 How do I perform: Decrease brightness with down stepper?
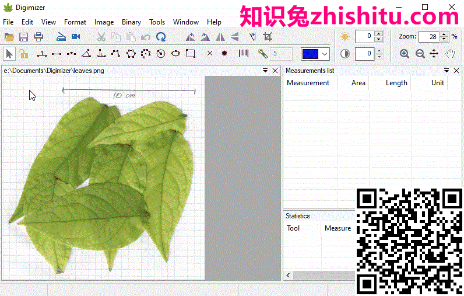(379, 39)
